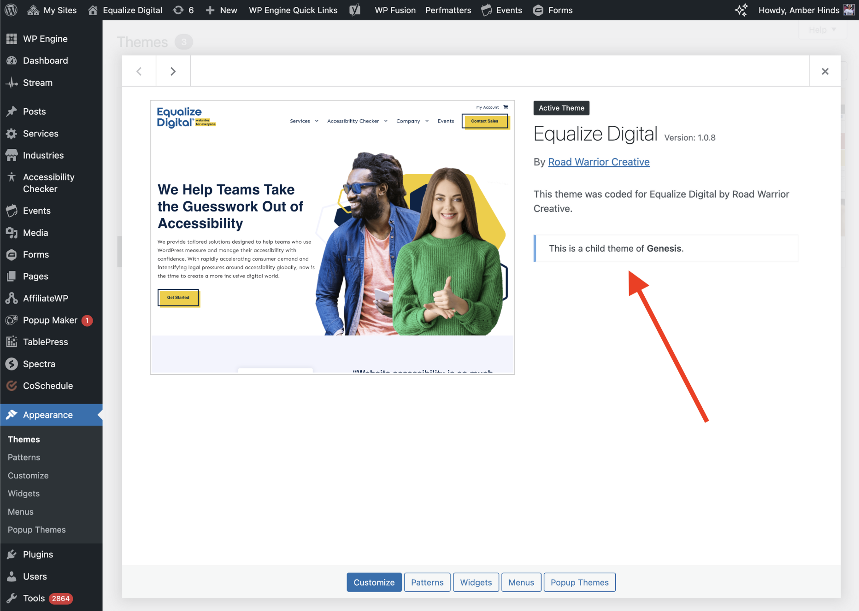Open Spectra in the sidebar
This screenshot has height=611, width=859.
point(51,364)
